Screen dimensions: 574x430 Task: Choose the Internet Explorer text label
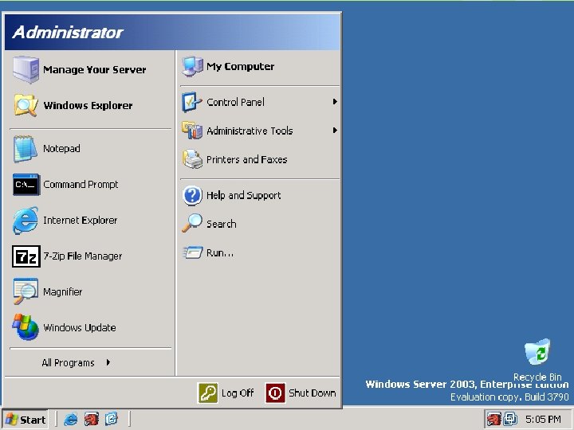coord(81,220)
